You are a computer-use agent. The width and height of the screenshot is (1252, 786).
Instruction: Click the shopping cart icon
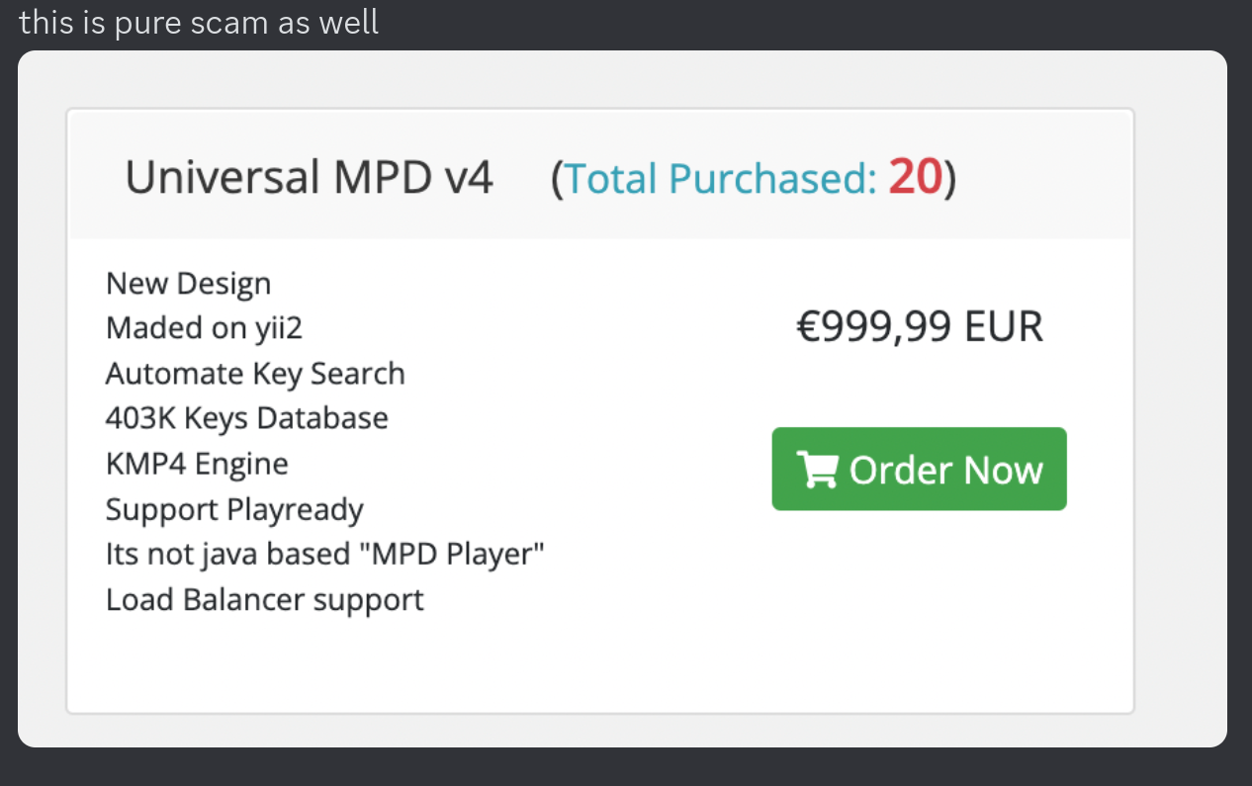[x=817, y=470]
